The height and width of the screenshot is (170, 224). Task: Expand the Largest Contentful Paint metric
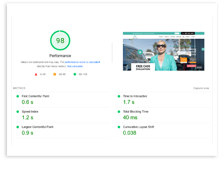[x=37, y=127]
